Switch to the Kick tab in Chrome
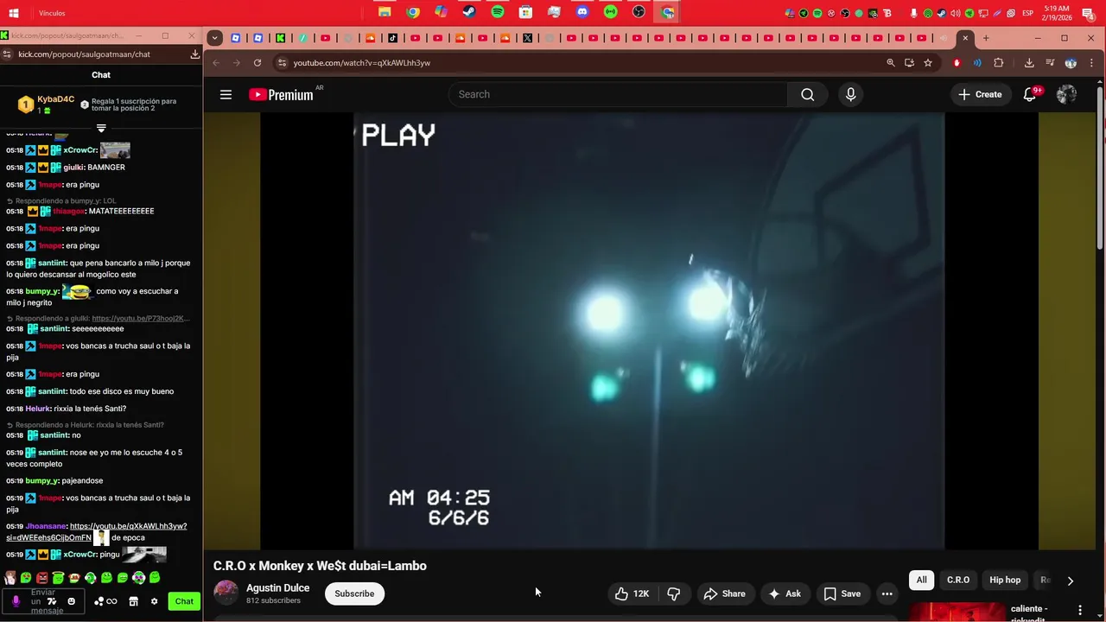The image size is (1106, 622). pos(281,38)
